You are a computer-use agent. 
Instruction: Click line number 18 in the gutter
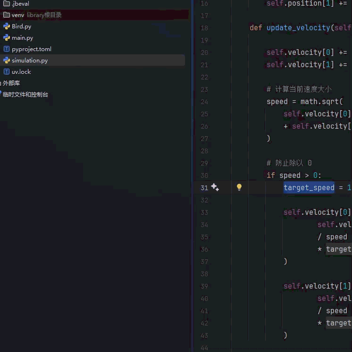204,28
